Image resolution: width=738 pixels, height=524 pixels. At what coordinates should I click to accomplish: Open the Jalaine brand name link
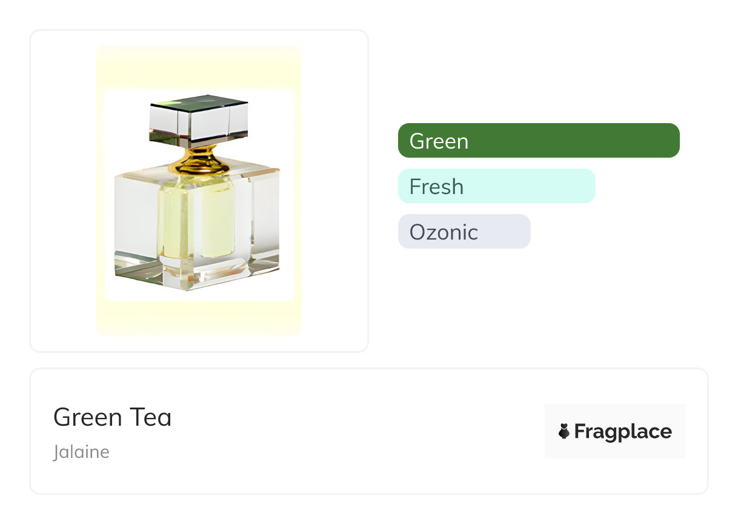click(x=81, y=452)
